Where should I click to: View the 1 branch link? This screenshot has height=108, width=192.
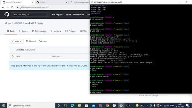[31, 41]
